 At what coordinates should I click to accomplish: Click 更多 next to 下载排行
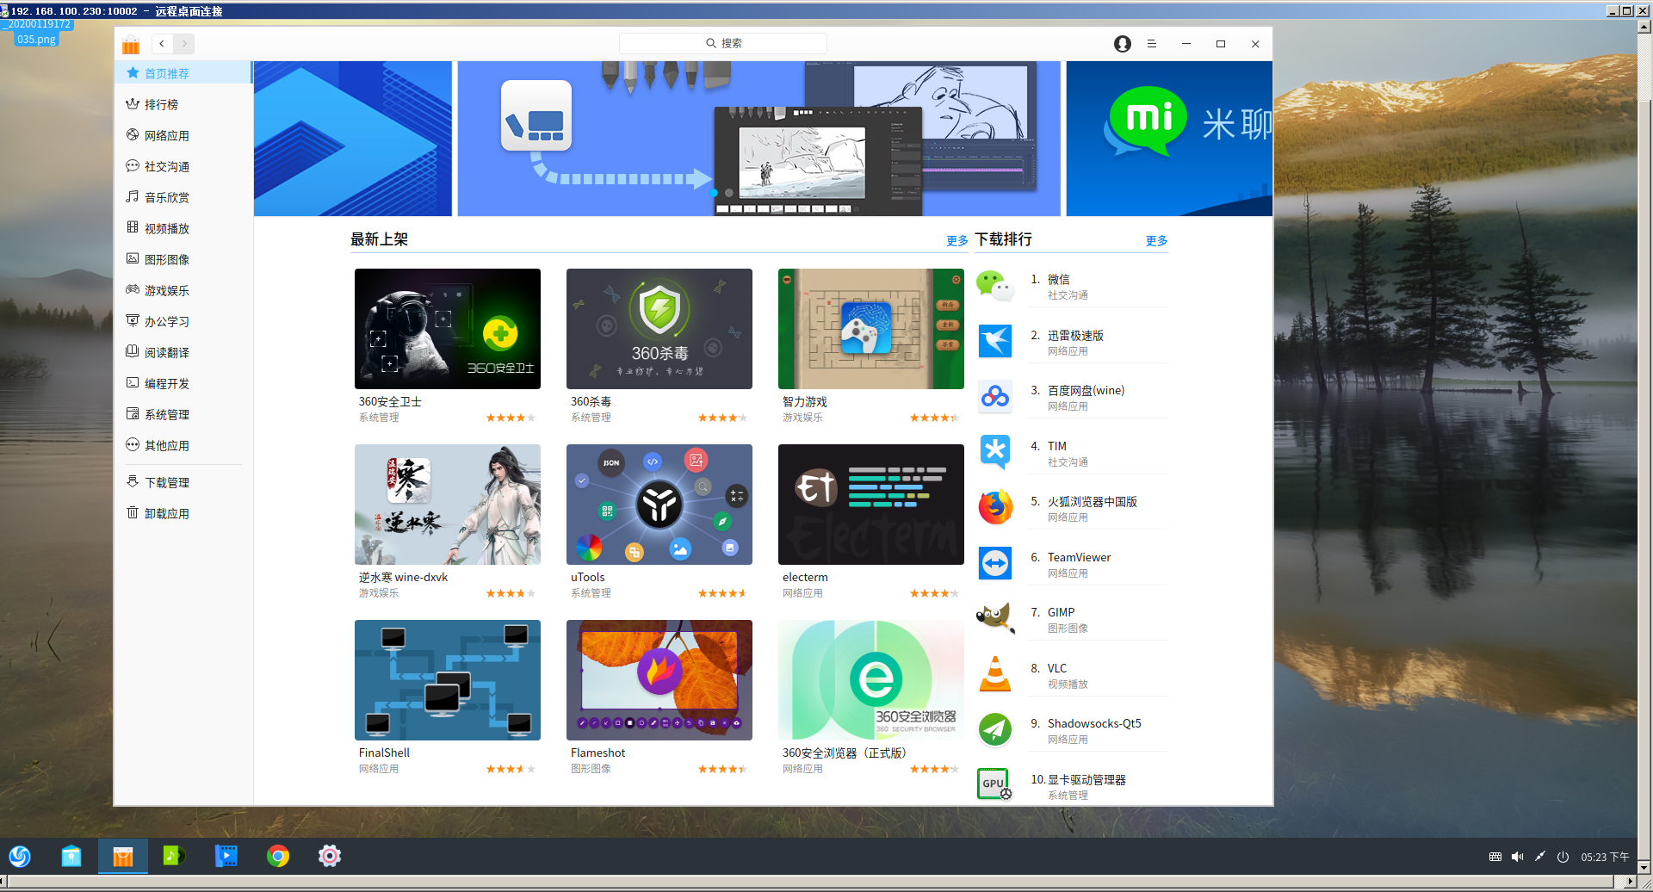[1156, 242]
